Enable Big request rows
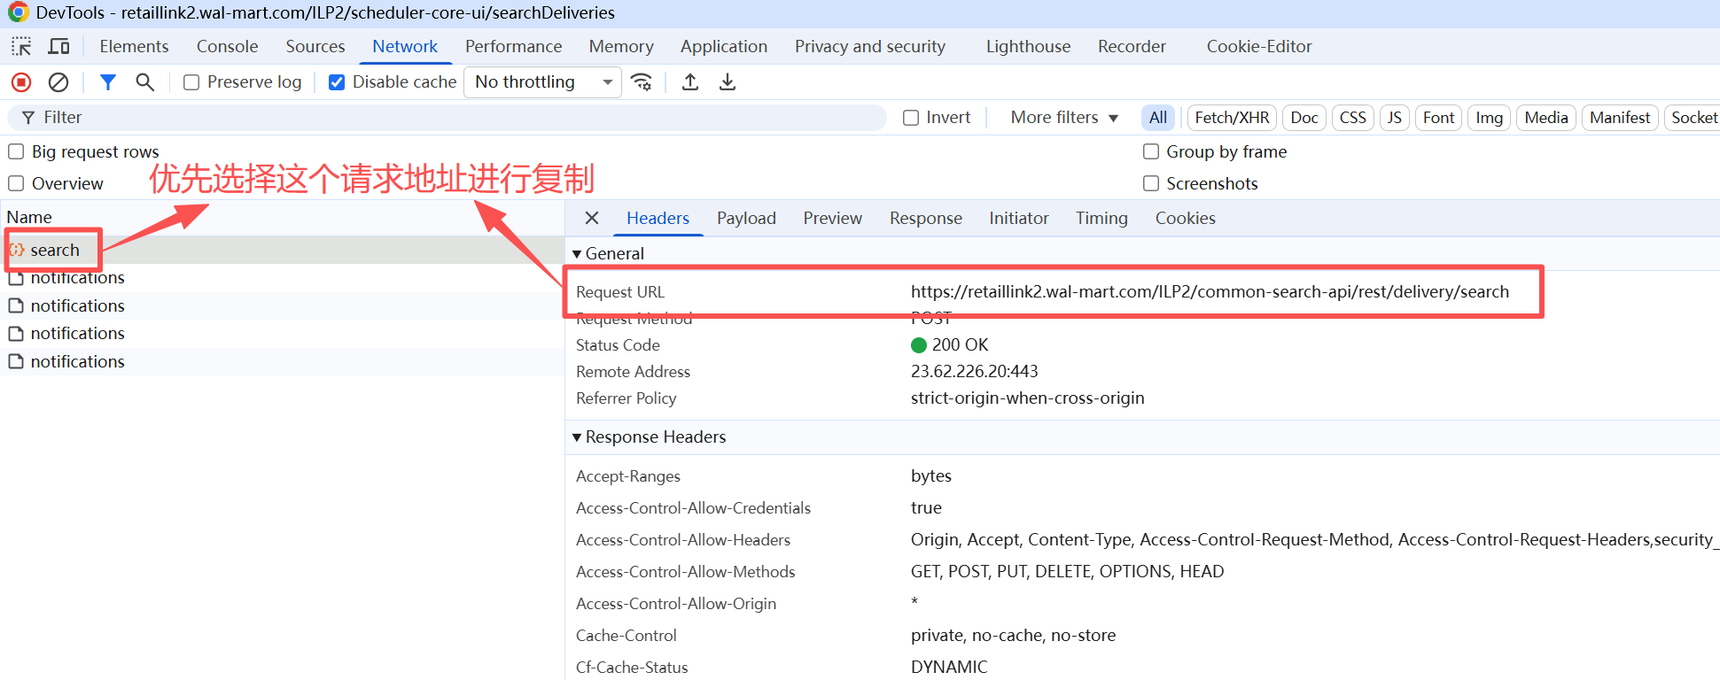Image resolution: width=1720 pixels, height=680 pixels. coord(16,151)
